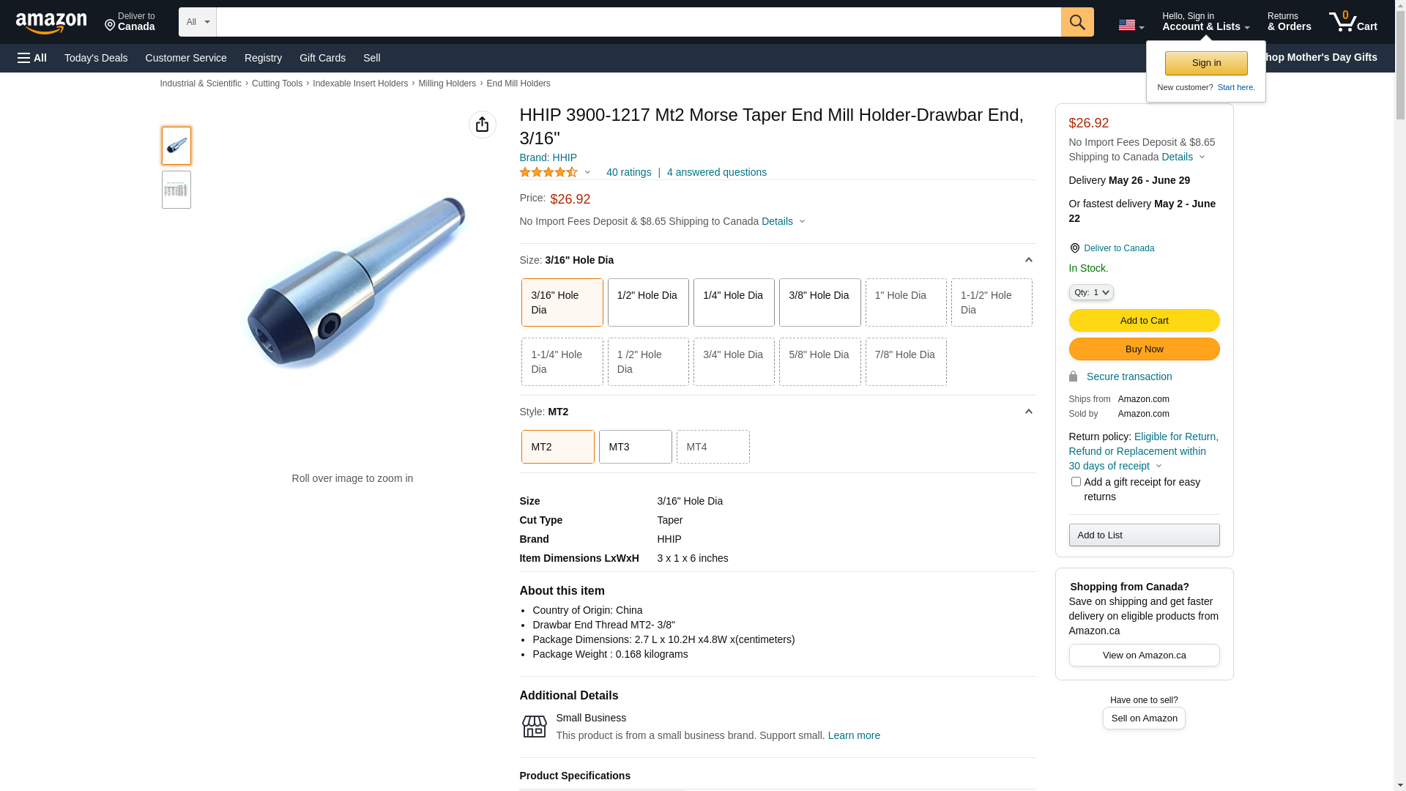1406x791 pixels.
Task: Click the share icon above product image
Action: click(x=482, y=125)
